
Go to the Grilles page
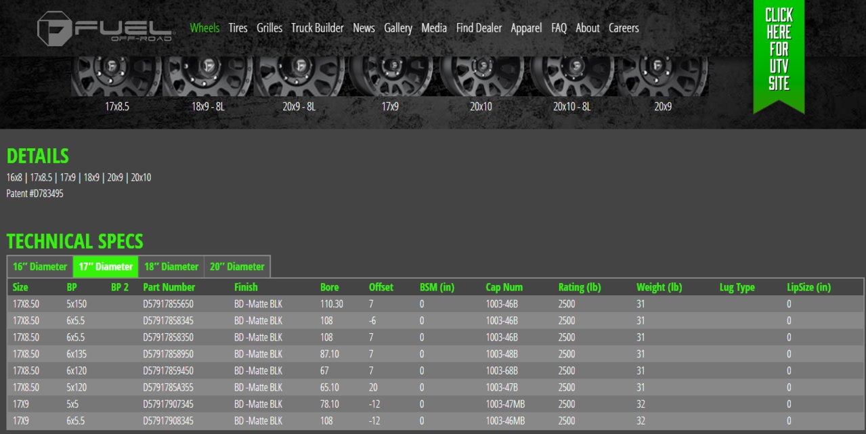point(269,28)
